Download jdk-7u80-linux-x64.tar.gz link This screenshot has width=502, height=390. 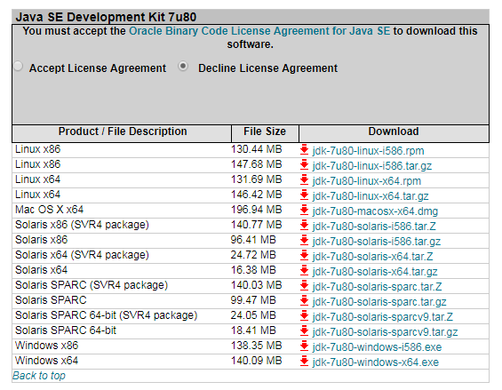coord(371,196)
